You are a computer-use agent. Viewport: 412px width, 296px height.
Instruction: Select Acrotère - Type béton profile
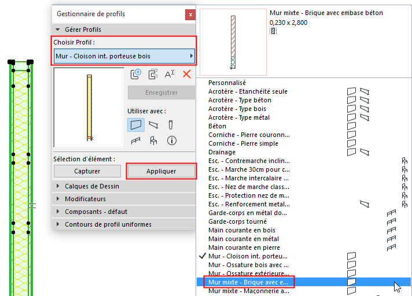(x=304, y=100)
